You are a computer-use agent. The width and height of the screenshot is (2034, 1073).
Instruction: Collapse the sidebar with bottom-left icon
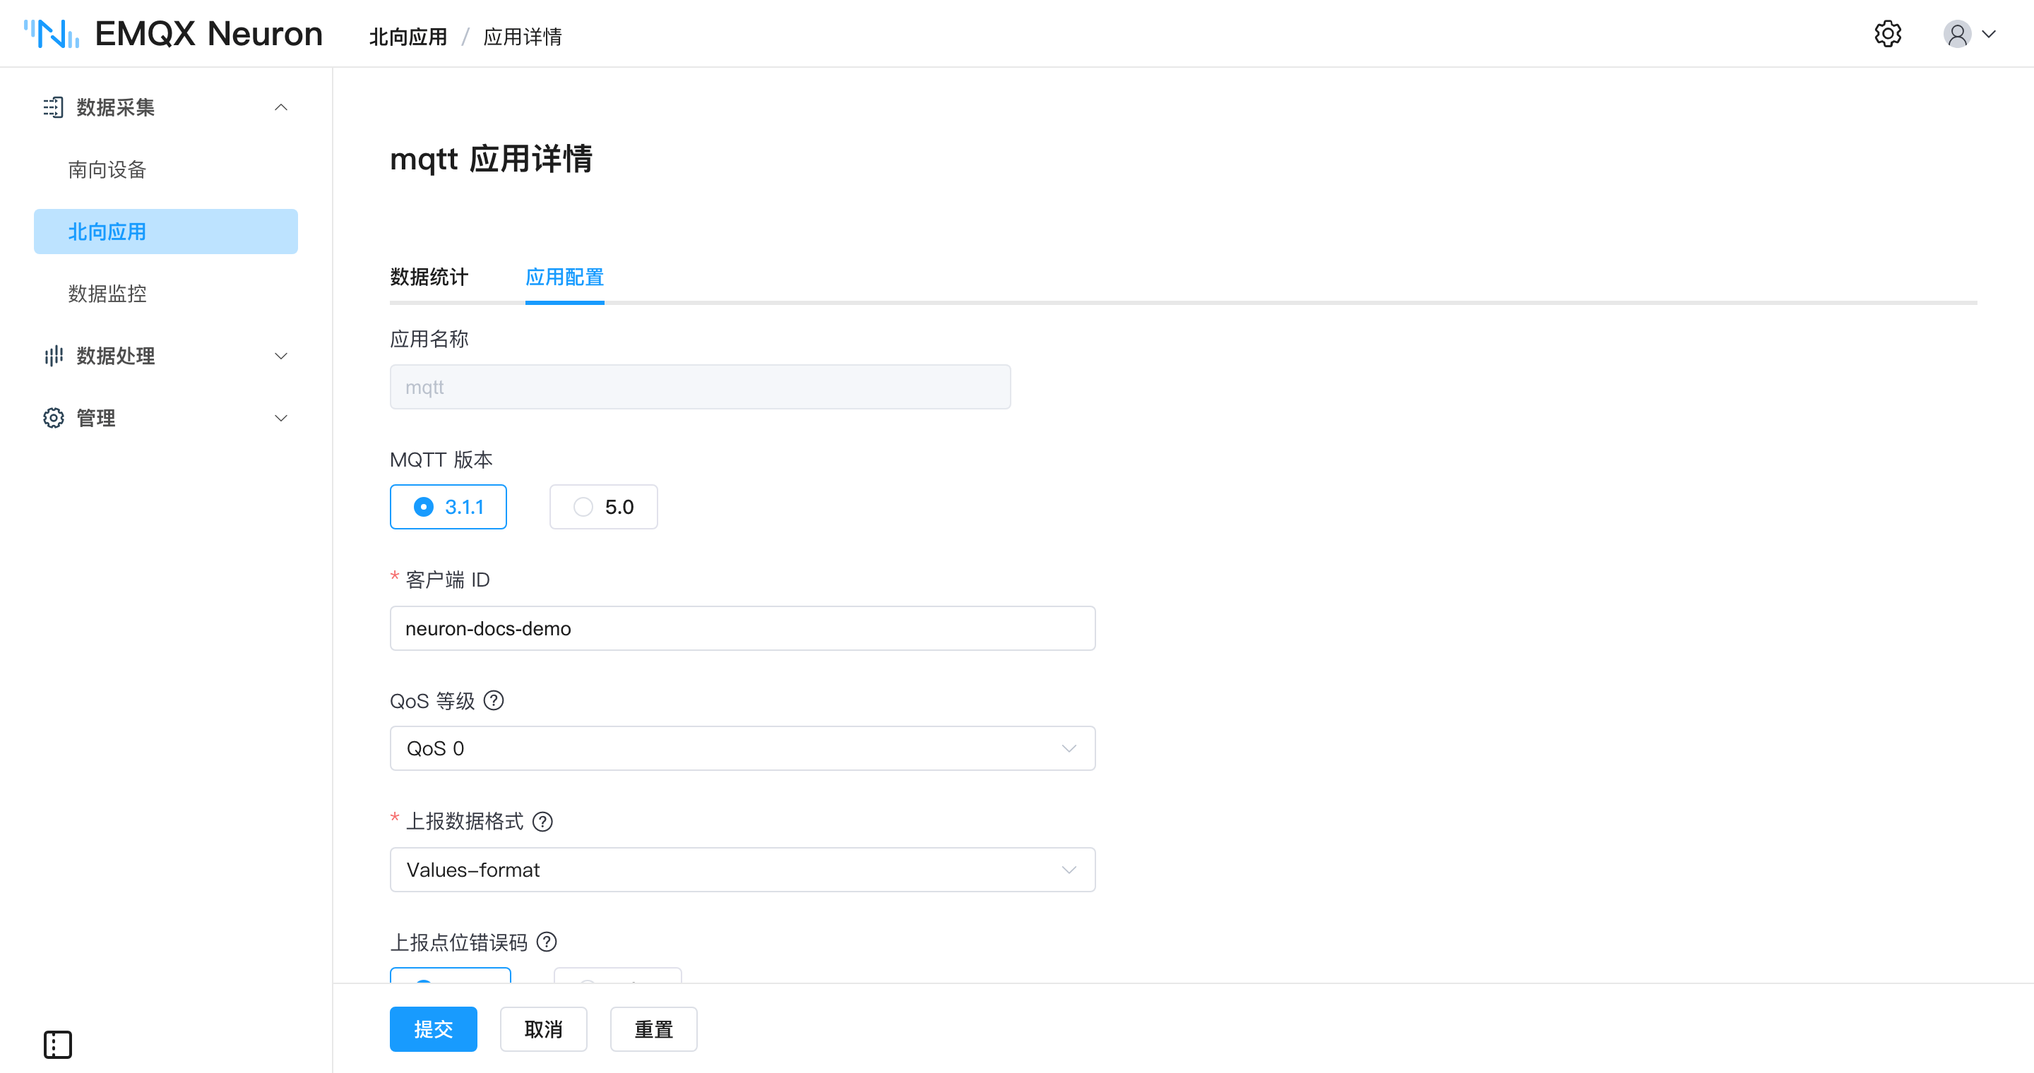pyautogui.click(x=58, y=1045)
